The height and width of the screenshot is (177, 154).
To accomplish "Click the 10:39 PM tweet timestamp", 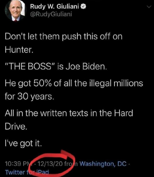I will click(18, 164).
